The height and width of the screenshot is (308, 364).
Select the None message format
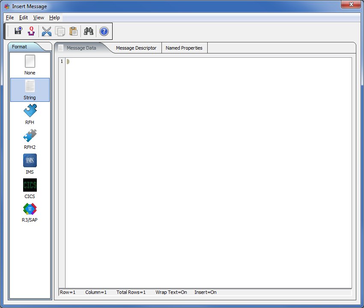(30, 65)
